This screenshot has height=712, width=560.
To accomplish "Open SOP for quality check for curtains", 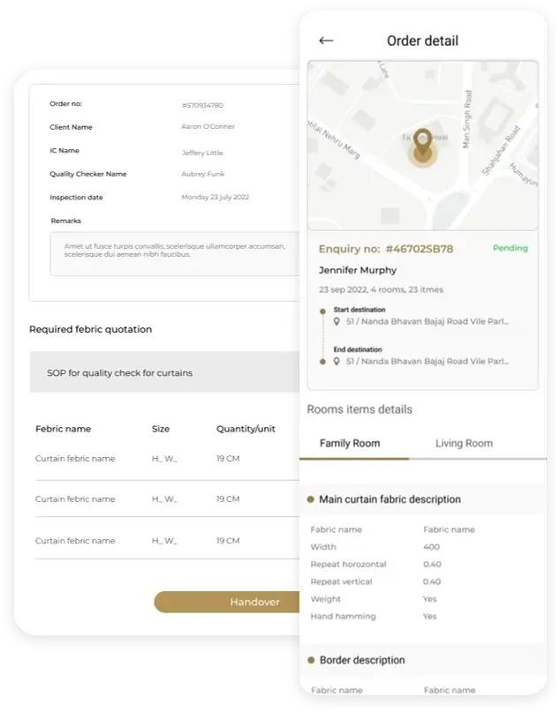I will 164,372.
